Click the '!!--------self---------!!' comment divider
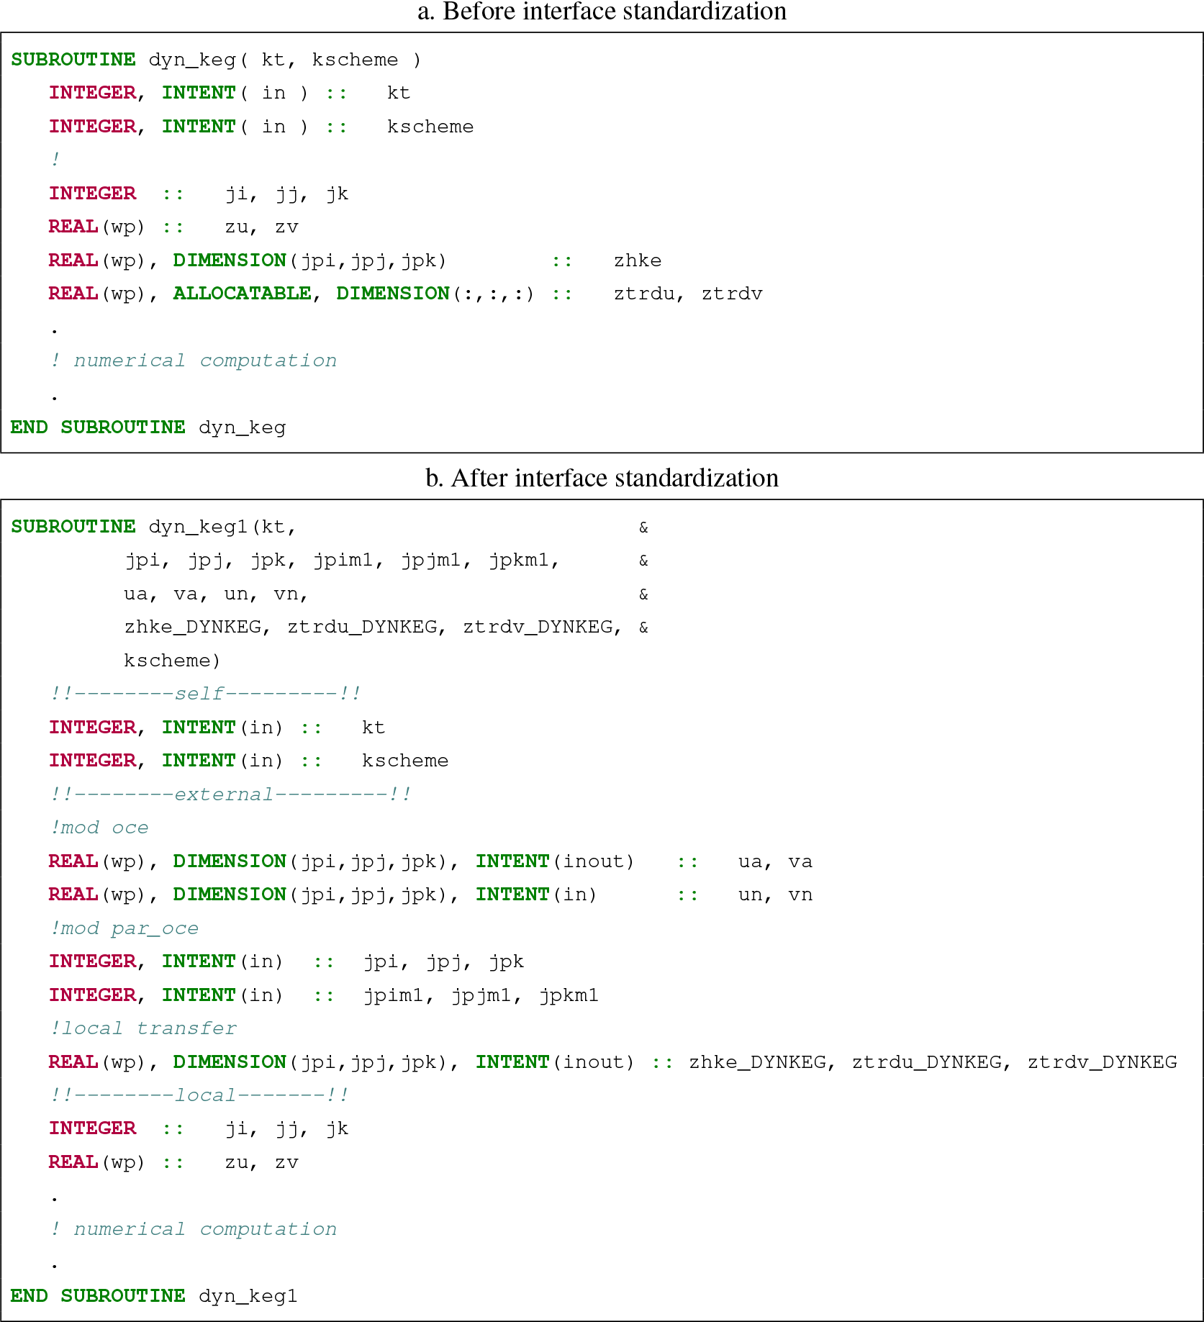Image resolution: width=1204 pixels, height=1322 pixels. point(205,694)
